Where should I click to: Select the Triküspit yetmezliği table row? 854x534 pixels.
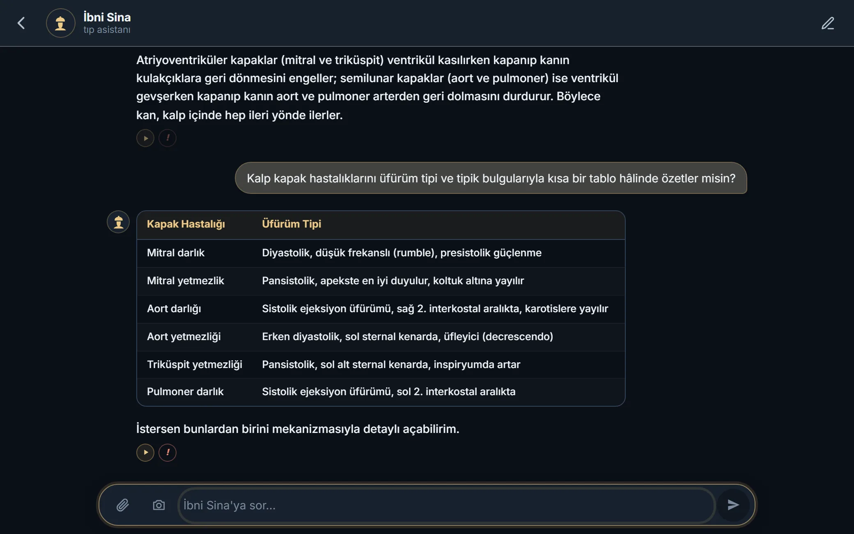coord(381,365)
